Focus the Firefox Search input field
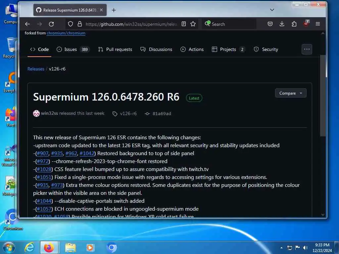The height and width of the screenshot is (254, 339). point(229,24)
